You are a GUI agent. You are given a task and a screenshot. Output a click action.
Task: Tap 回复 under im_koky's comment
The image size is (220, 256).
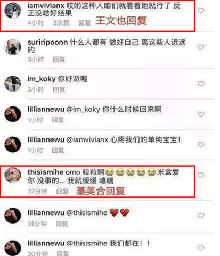click(59, 89)
